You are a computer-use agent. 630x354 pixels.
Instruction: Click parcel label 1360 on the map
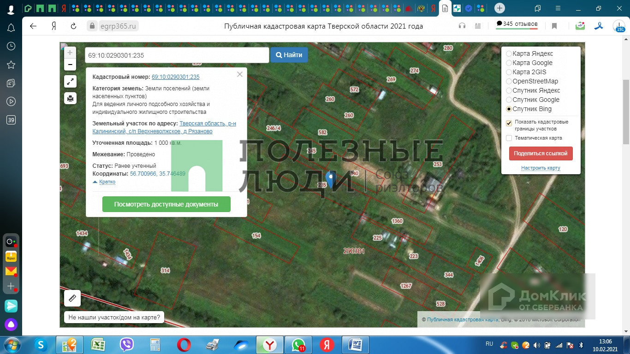coord(397,221)
